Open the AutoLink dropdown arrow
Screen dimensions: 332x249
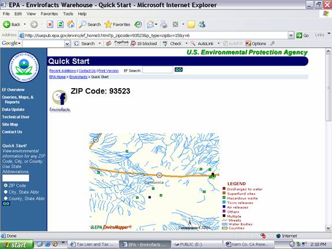(218, 44)
